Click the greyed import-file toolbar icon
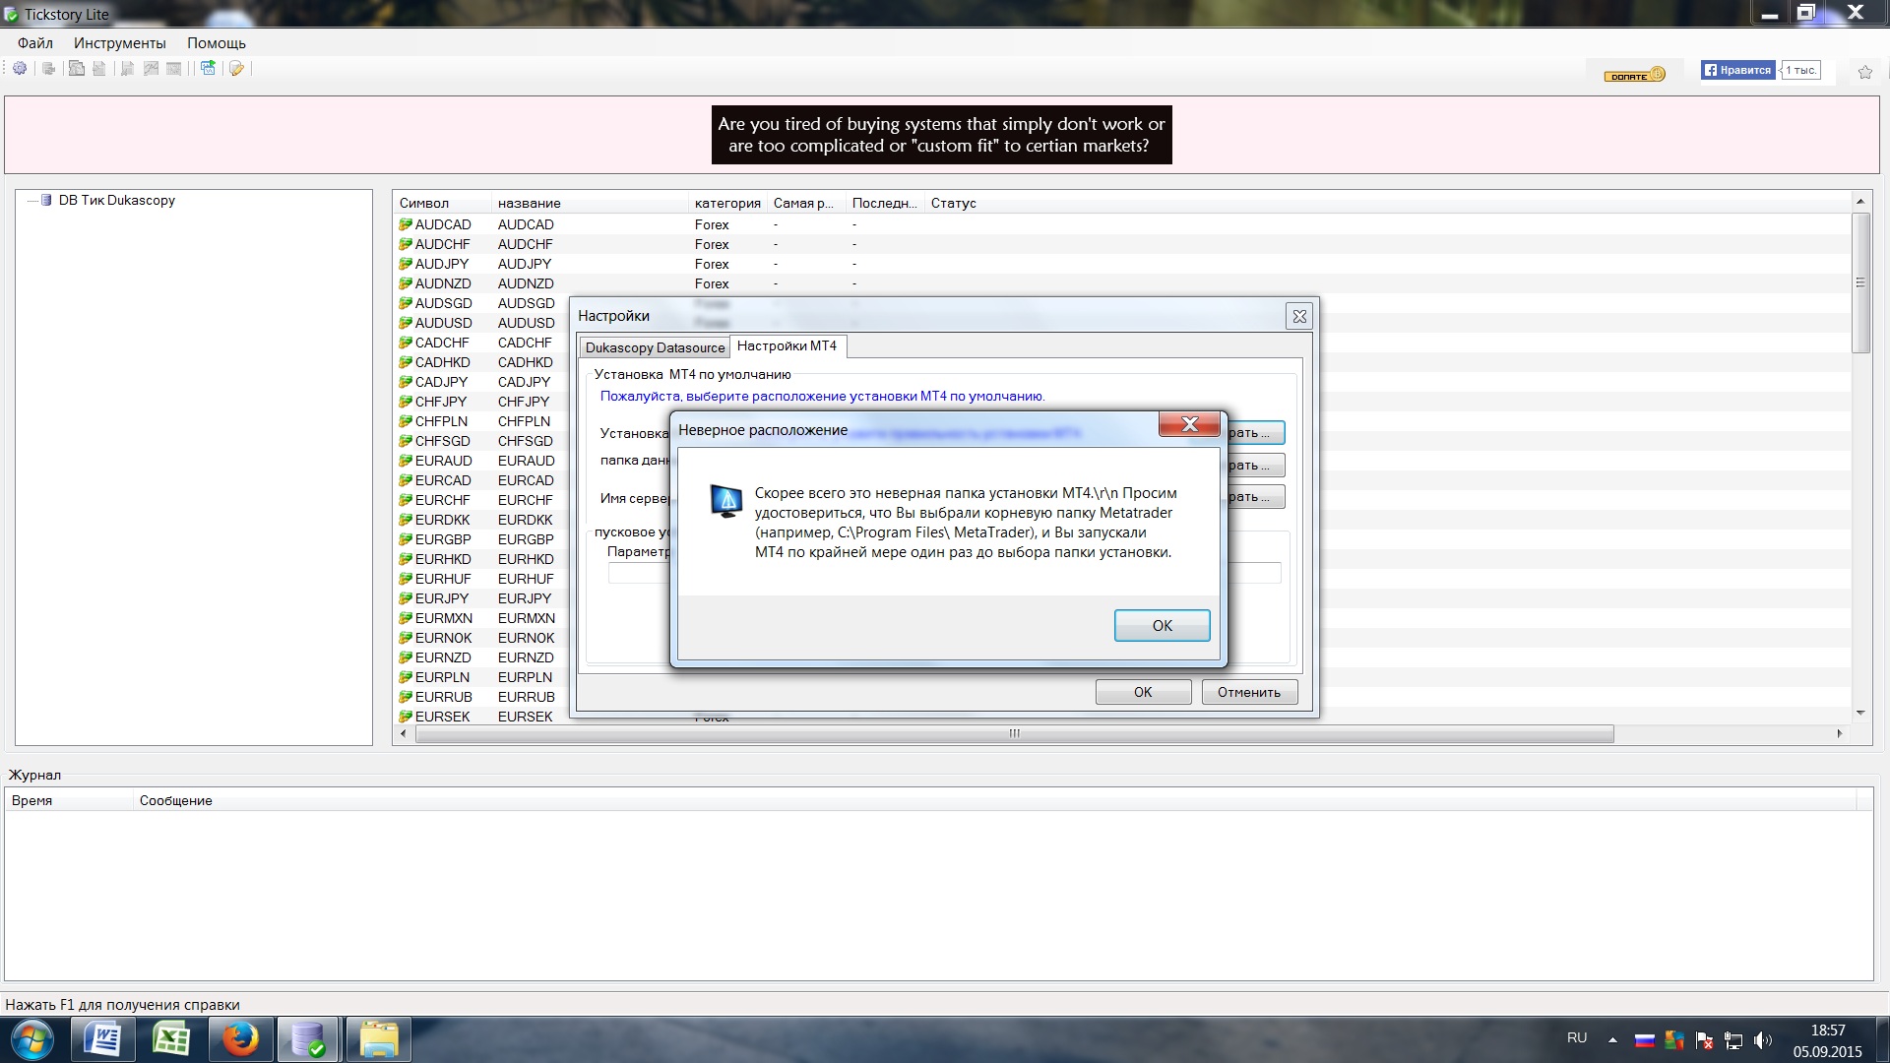Image resolution: width=1890 pixels, height=1063 pixels. tap(99, 68)
